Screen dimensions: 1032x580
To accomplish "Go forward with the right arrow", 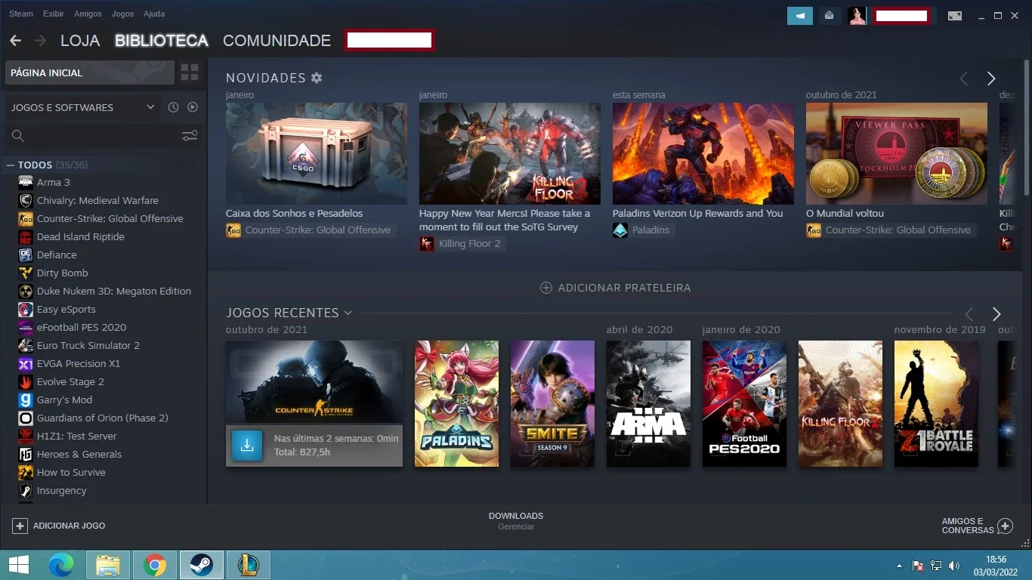I will (40, 41).
